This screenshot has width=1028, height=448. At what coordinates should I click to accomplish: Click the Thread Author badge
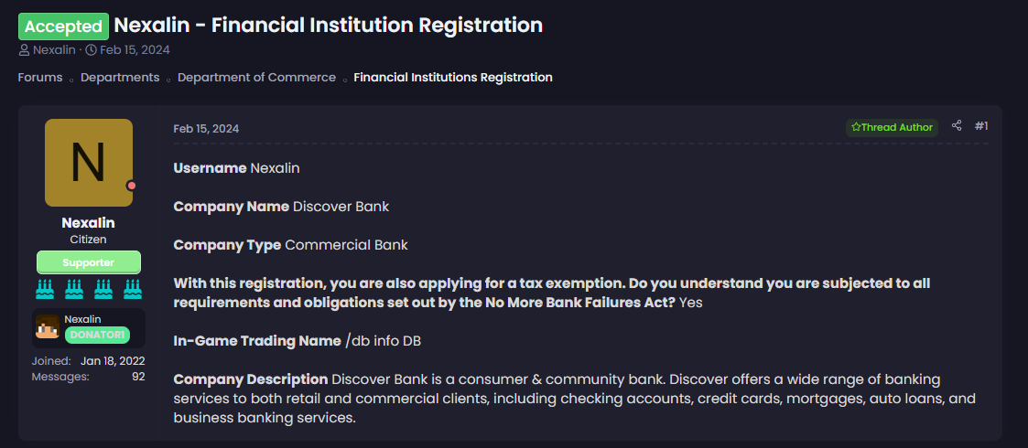tap(892, 127)
